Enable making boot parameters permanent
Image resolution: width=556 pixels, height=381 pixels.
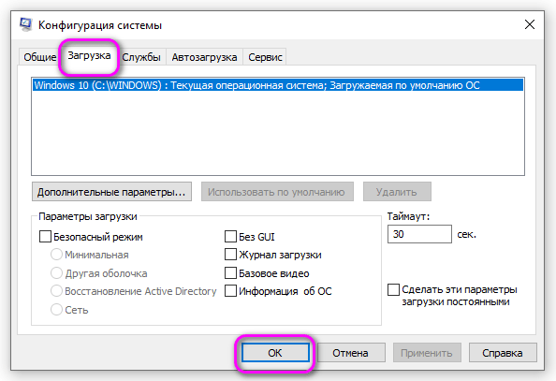coord(393,290)
